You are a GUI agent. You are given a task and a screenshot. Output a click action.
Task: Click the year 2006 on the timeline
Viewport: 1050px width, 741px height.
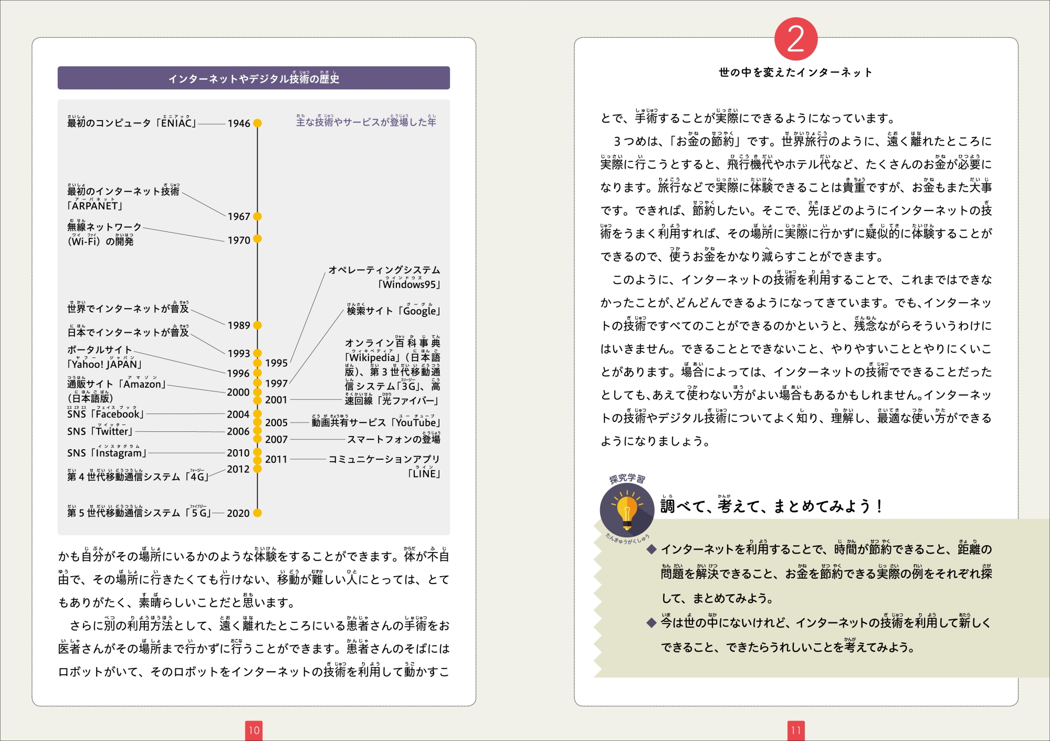point(238,431)
